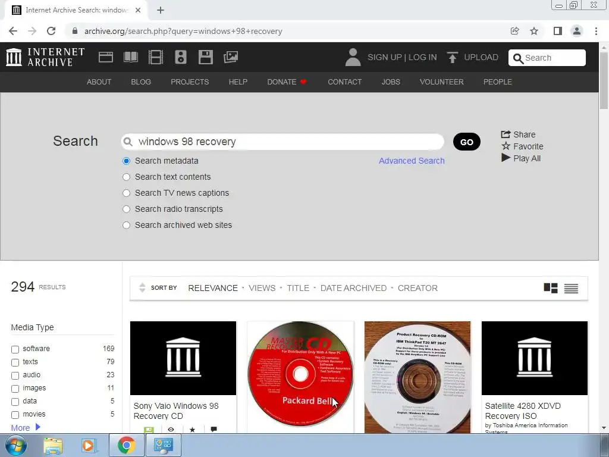The height and width of the screenshot is (457, 609).
Task: Click the user avatar icon beside Sign Up
Action: coord(353,57)
